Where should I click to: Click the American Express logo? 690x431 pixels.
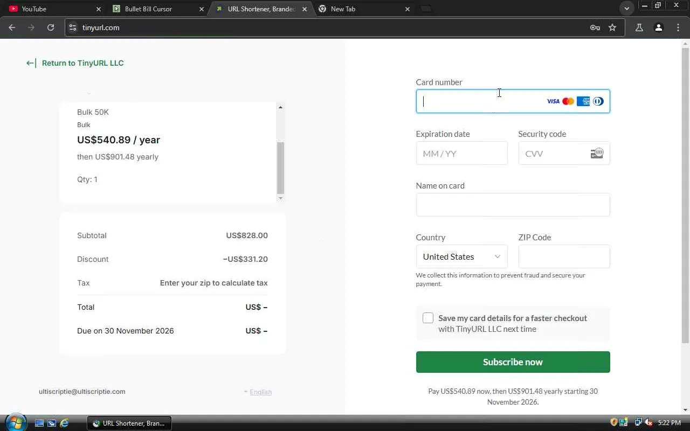[583, 101]
